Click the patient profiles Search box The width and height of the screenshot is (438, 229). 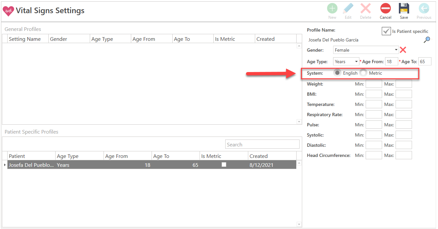262,144
